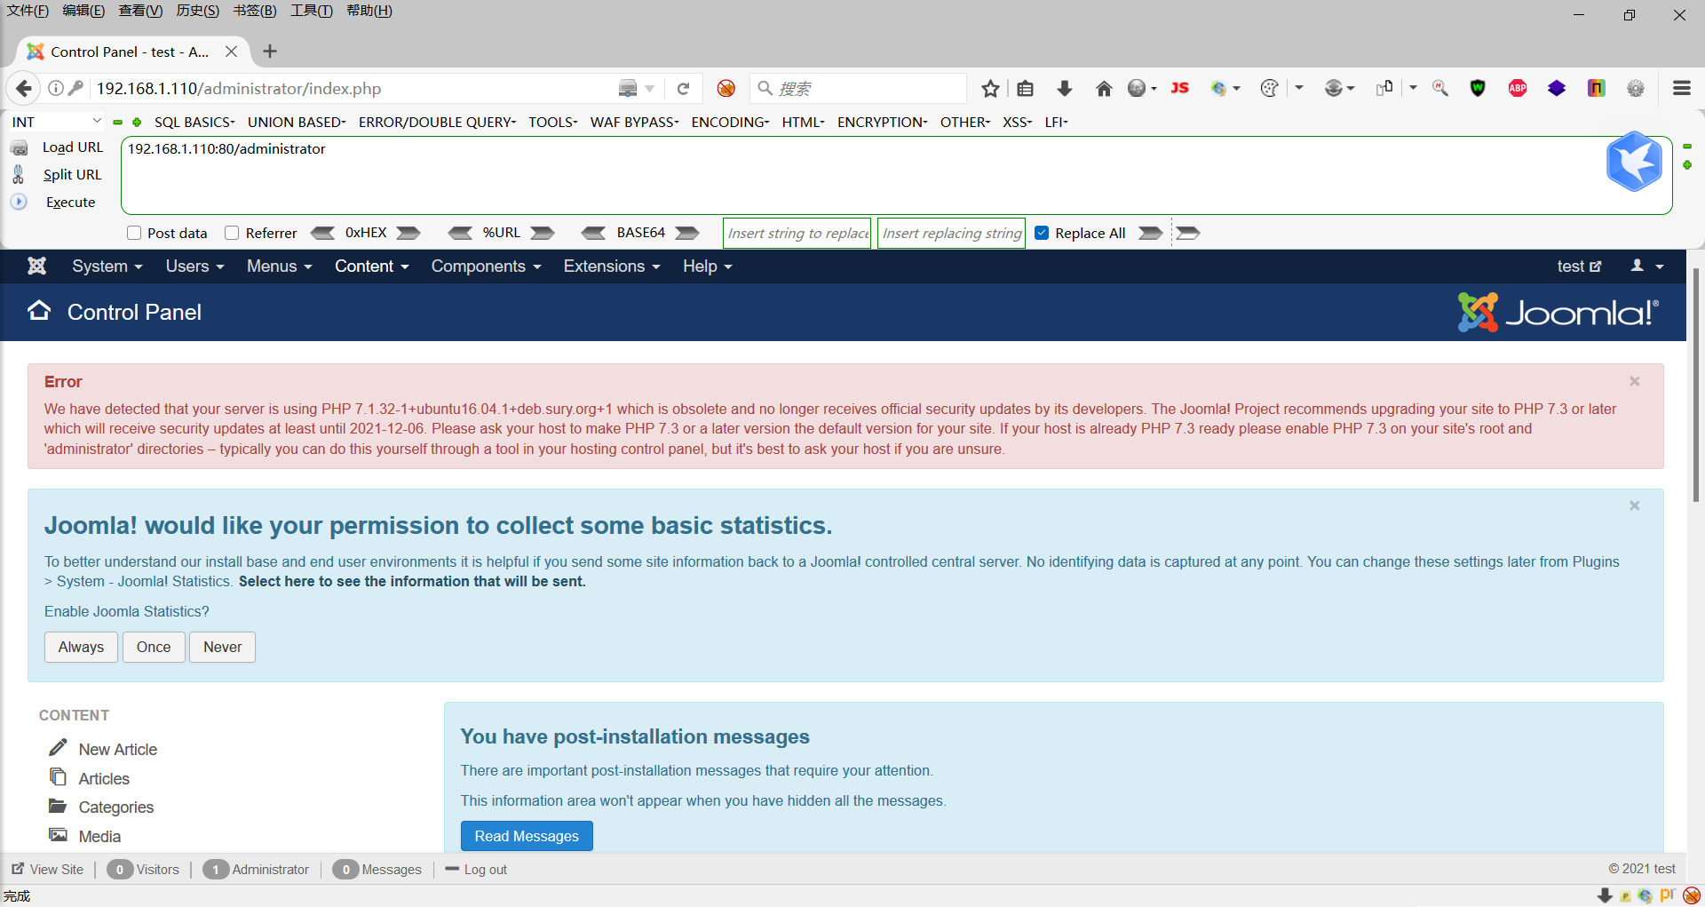Go to browser home icon
1705x907 pixels.
1103,88
